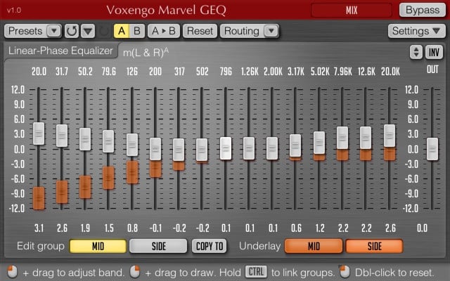450x281 pixels.
Task: Open the Presets menu
Action: pyautogui.click(x=33, y=31)
